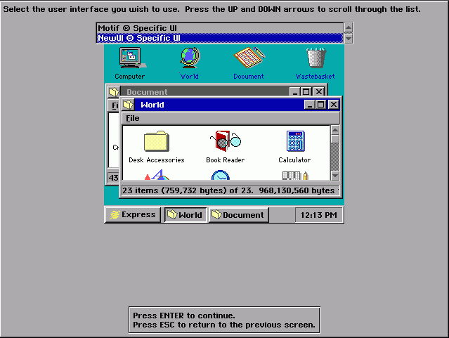The image size is (449, 338).
Task: Click the Calculator label text
Action: 294,160
